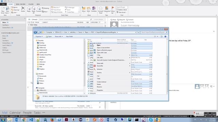Choose Delete in the context menu
Screen dimensions: 218x122
(x=99, y=84)
